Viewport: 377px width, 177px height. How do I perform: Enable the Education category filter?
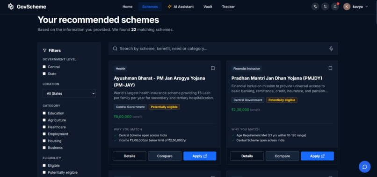tap(44, 113)
